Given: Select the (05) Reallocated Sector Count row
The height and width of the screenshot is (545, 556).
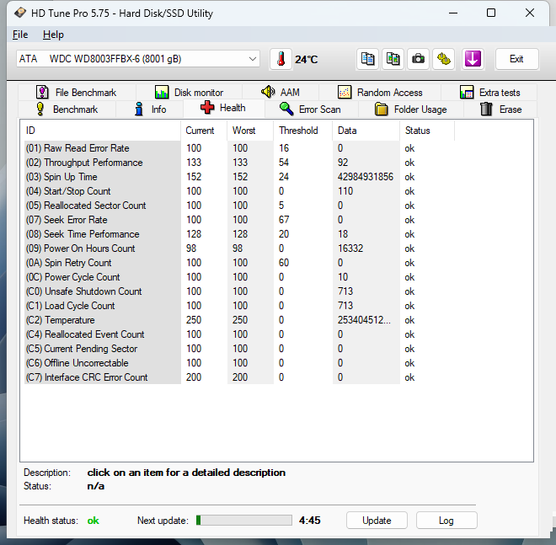Looking at the screenshot, I should click(x=239, y=206).
